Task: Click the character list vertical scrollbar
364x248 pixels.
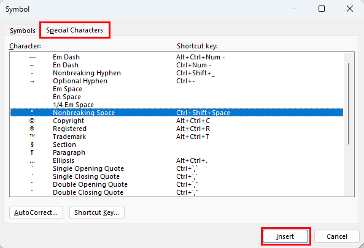Action: pos(349,103)
